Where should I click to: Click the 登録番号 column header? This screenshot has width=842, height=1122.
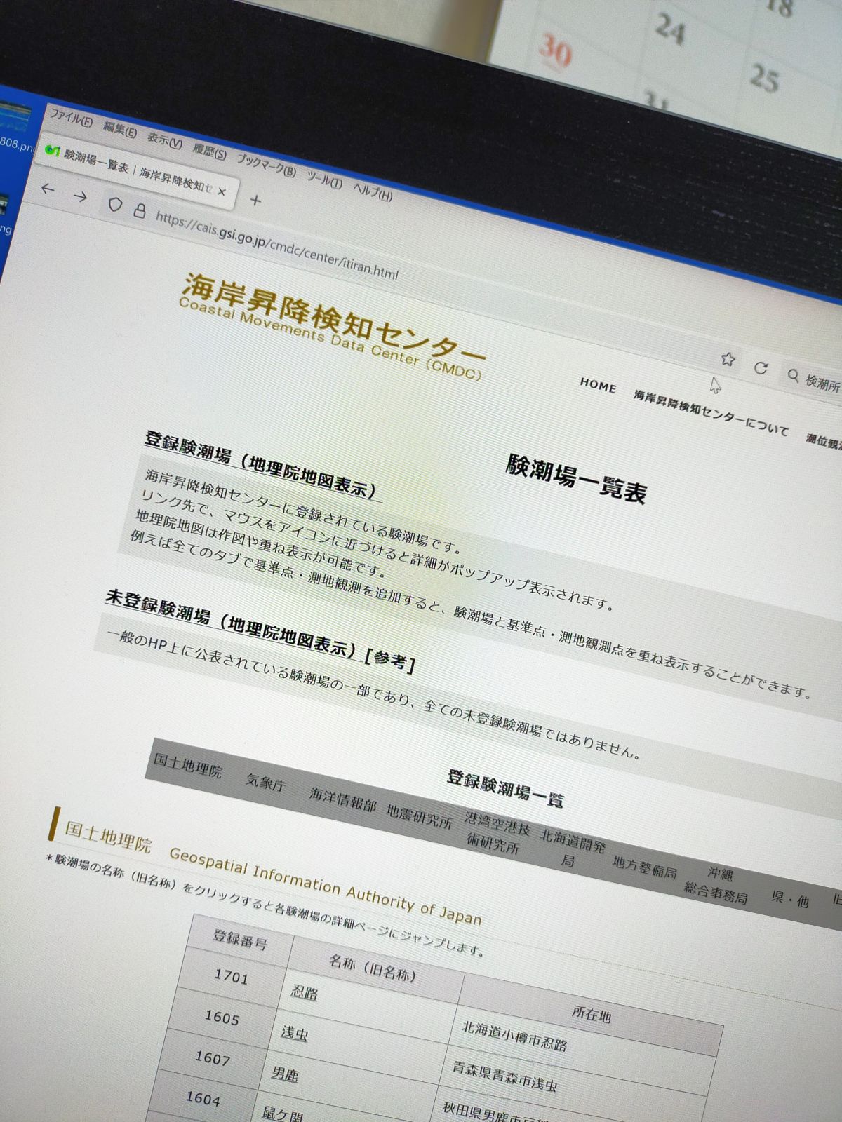240,939
